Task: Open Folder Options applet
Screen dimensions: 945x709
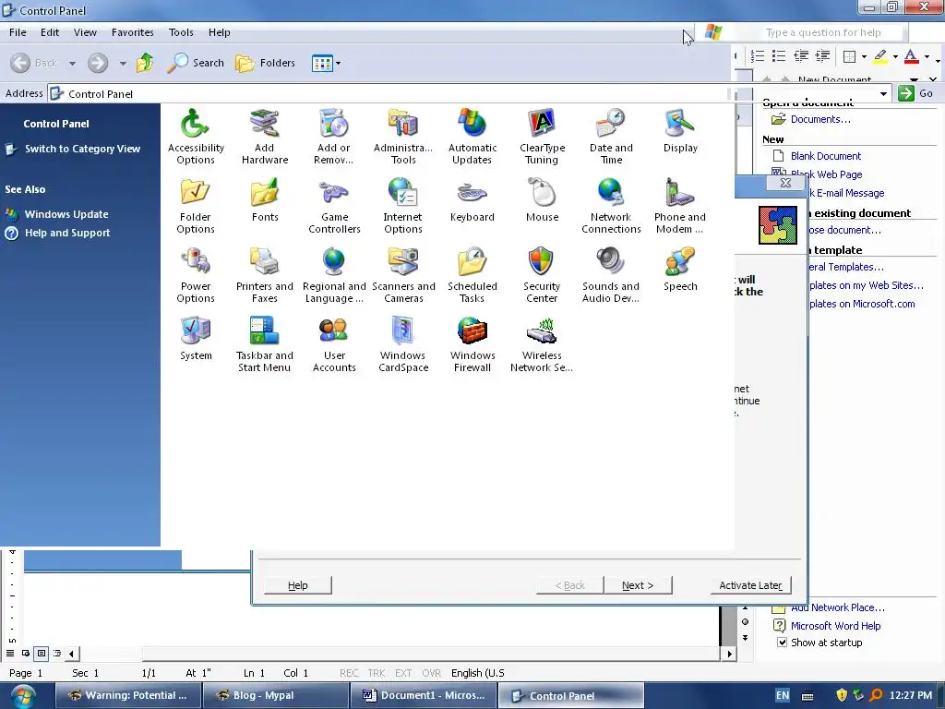Action: point(196,206)
